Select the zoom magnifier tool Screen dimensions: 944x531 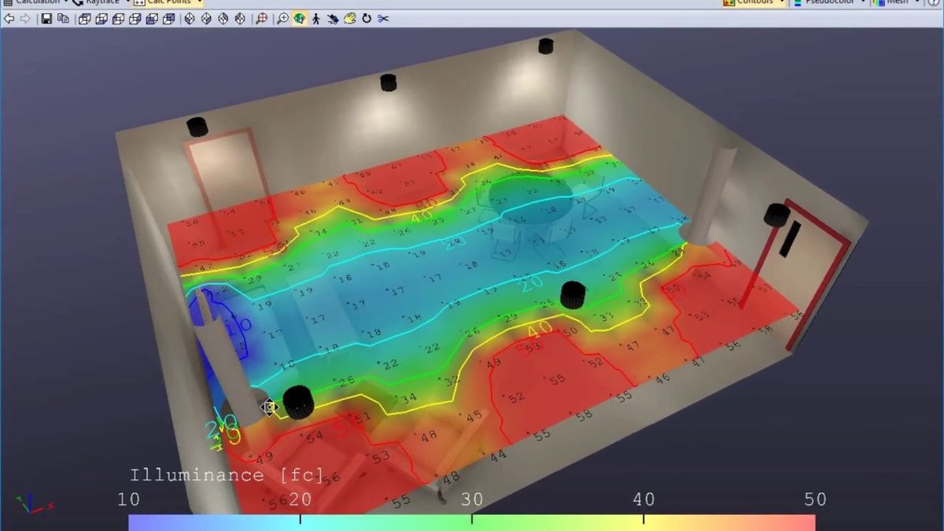282,18
